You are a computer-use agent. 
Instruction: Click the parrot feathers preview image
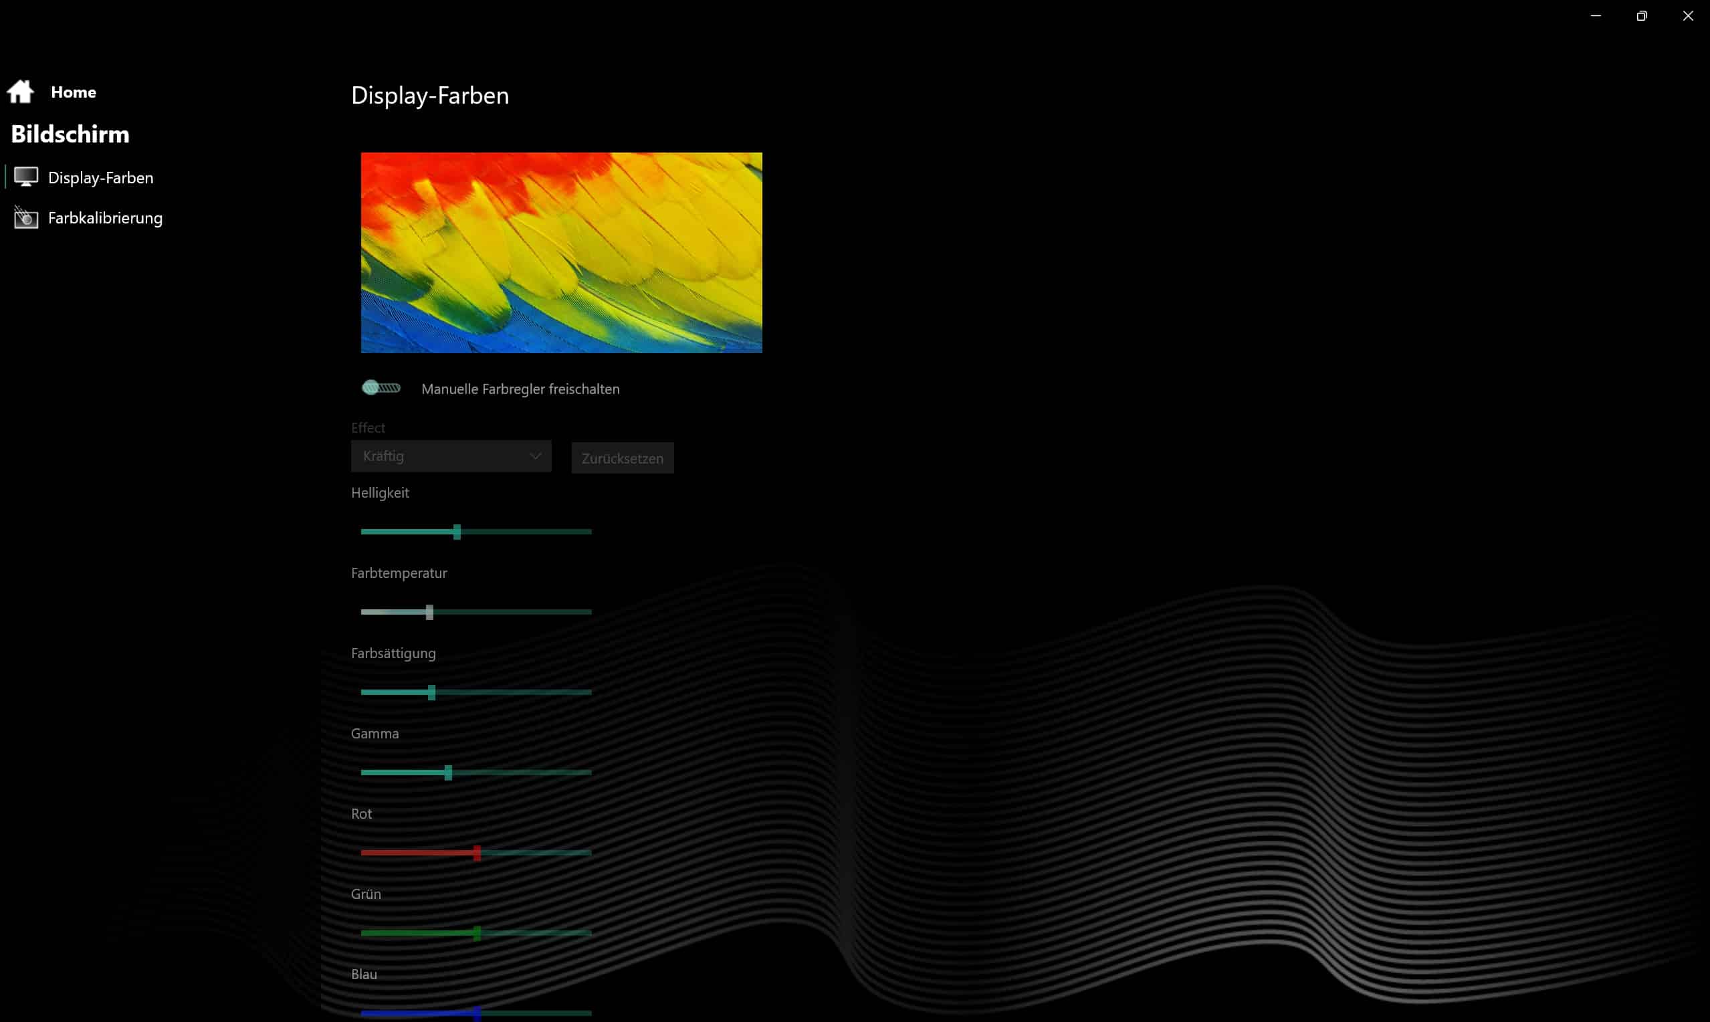561,253
